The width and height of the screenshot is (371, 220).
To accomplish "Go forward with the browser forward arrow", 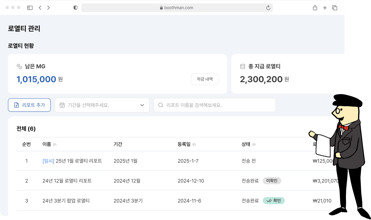I will point(48,8).
